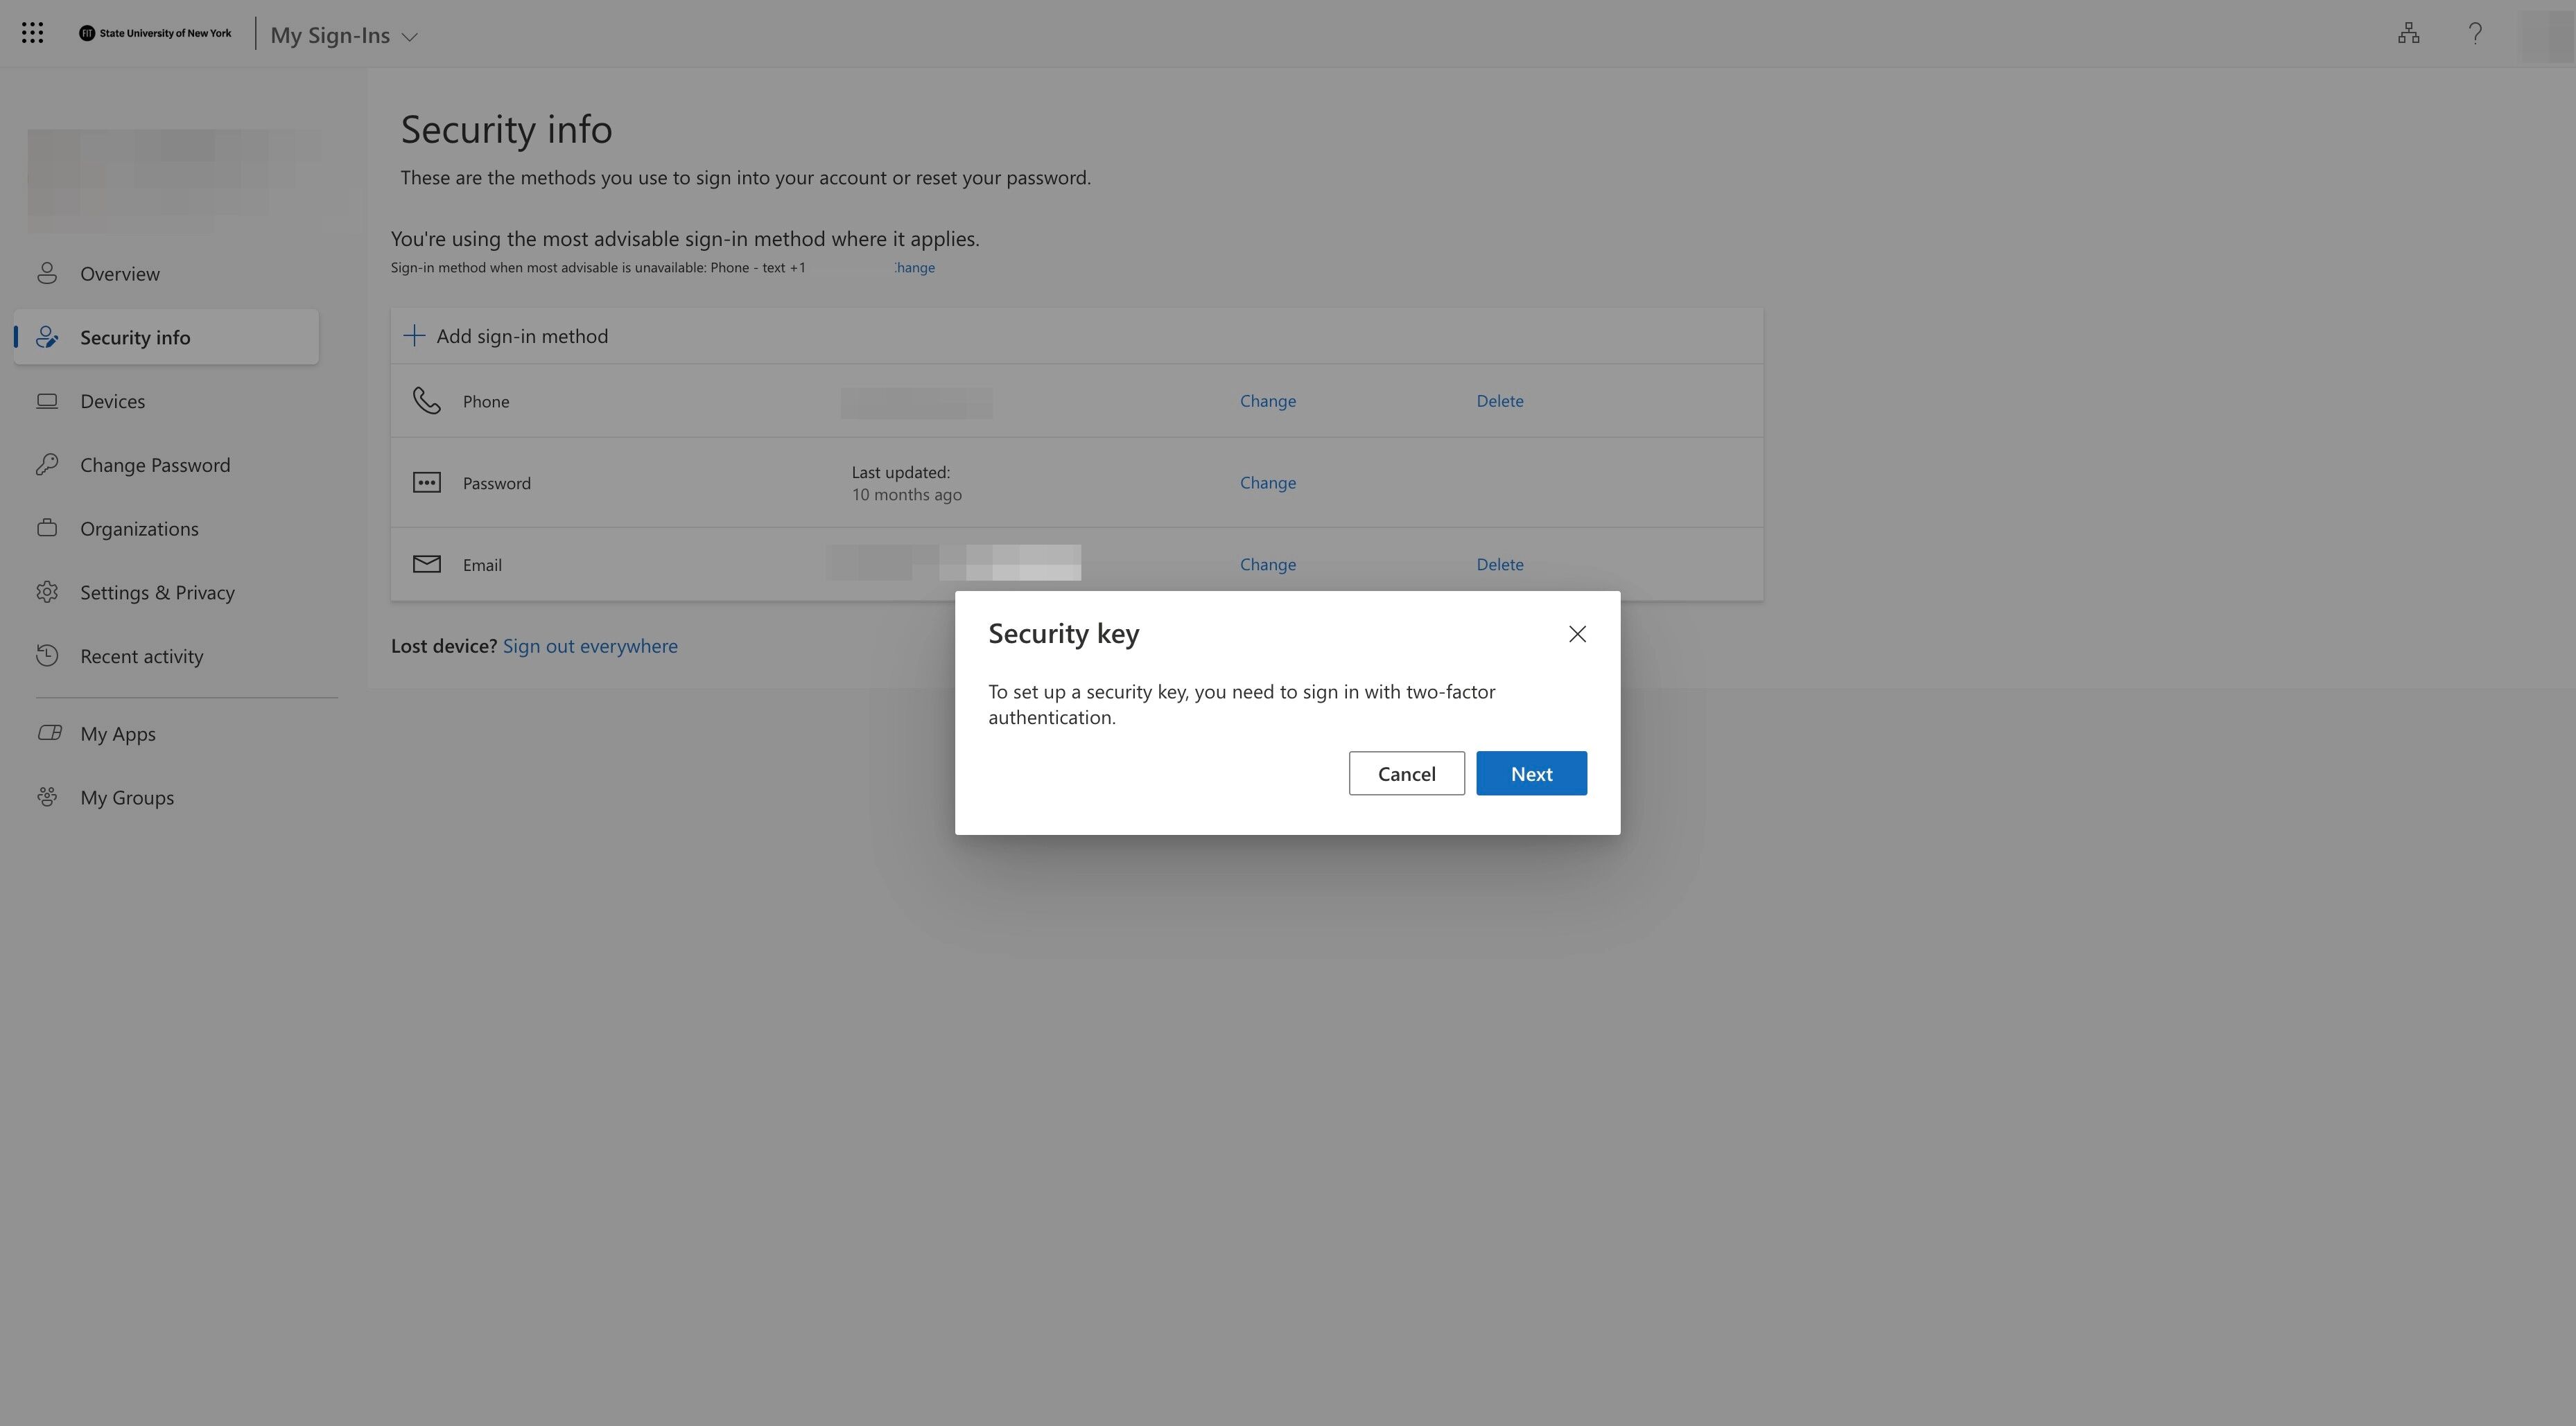Viewport: 2576px width, 1426px height.
Task: Click the Email envelope icon
Action: [x=427, y=565]
